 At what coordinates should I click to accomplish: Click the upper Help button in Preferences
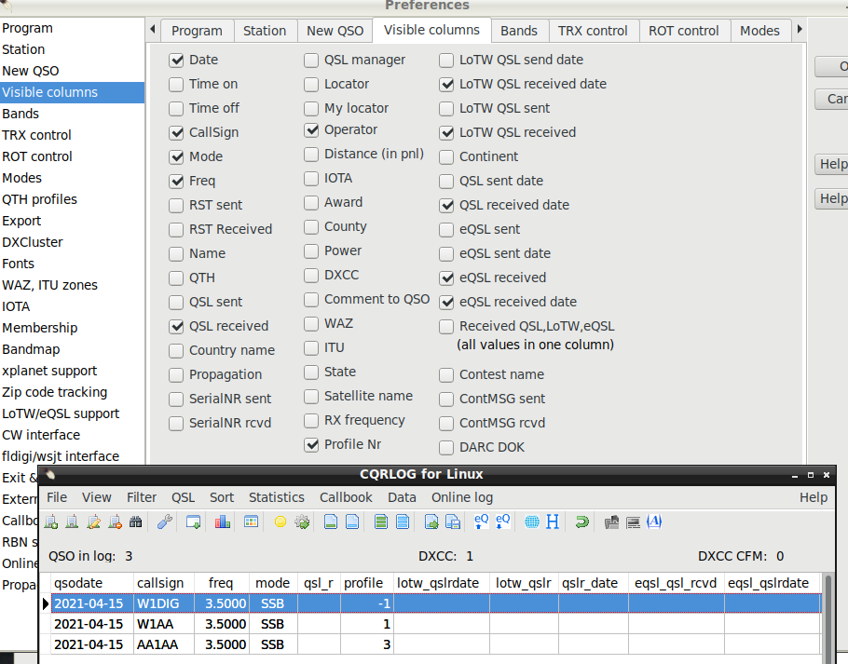831,164
